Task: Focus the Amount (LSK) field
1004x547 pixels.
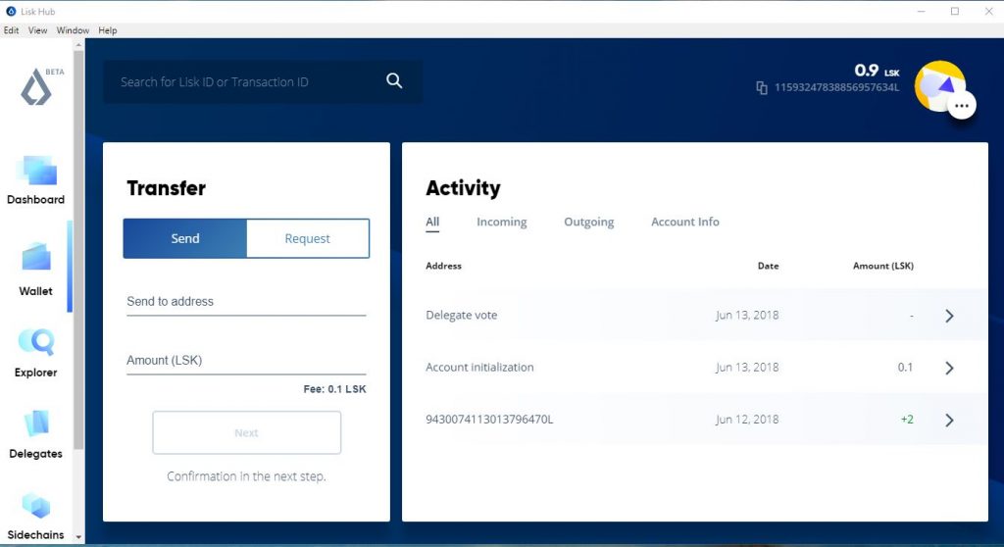Action: point(246,361)
